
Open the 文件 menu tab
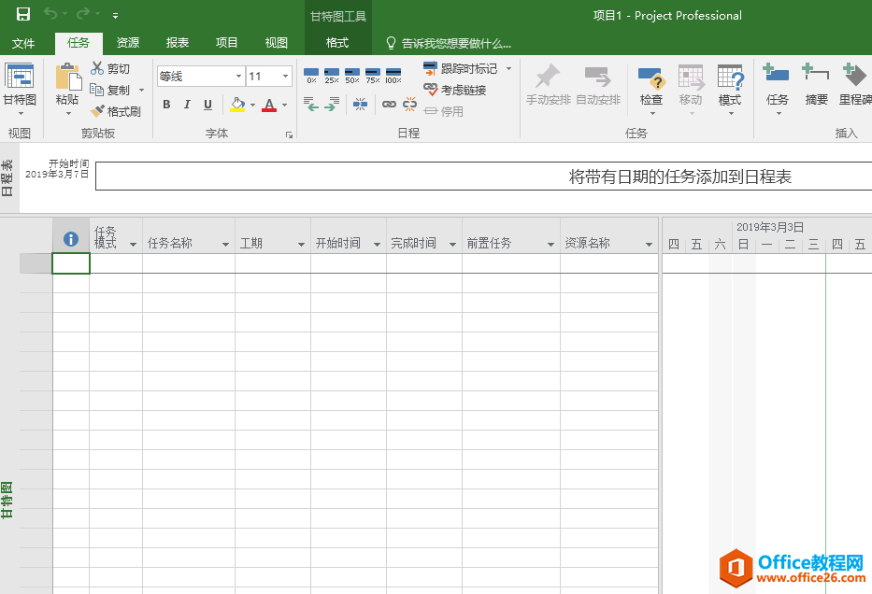tap(23, 43)
